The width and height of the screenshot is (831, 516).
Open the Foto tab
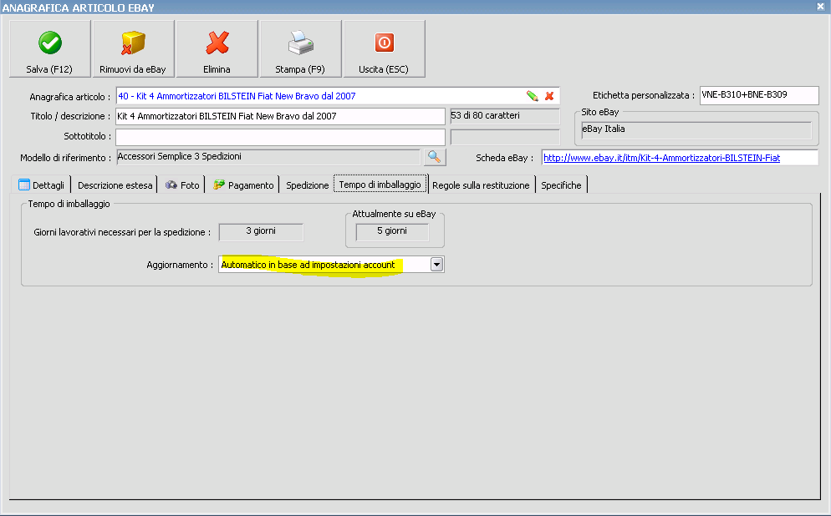click(x=181, y=185)
